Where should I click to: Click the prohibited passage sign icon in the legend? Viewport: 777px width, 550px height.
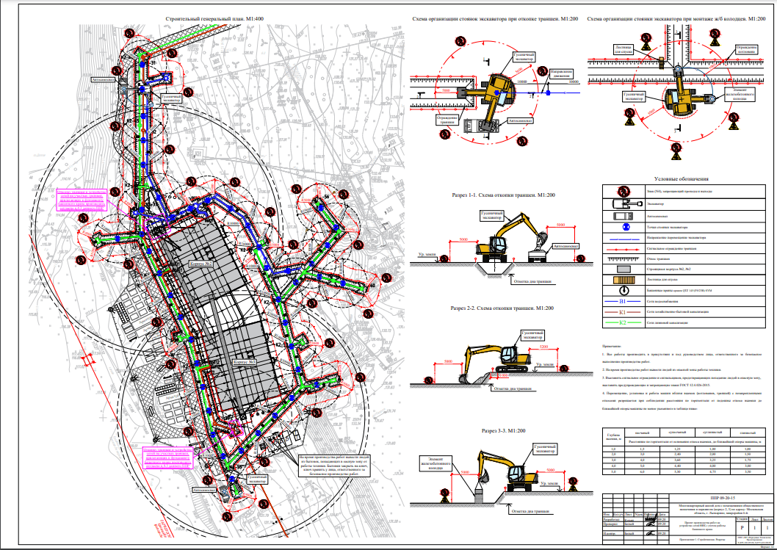click(x=623, y=191)
